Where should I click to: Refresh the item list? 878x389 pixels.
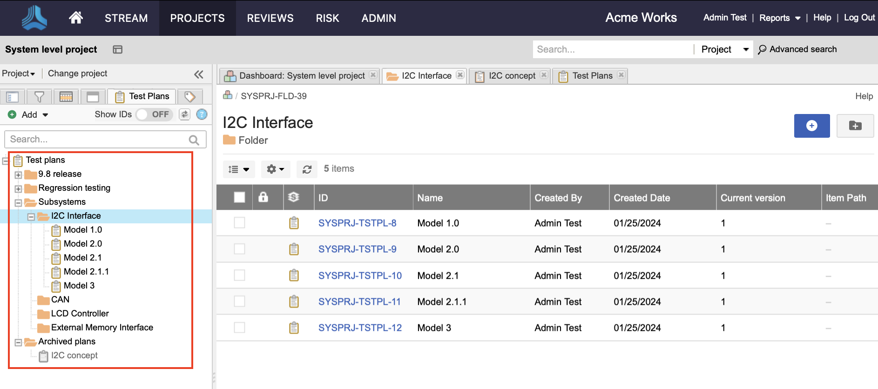click(x=307, y=169)
